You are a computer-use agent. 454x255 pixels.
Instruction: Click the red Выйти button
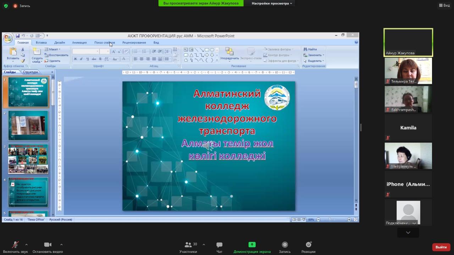441,247
